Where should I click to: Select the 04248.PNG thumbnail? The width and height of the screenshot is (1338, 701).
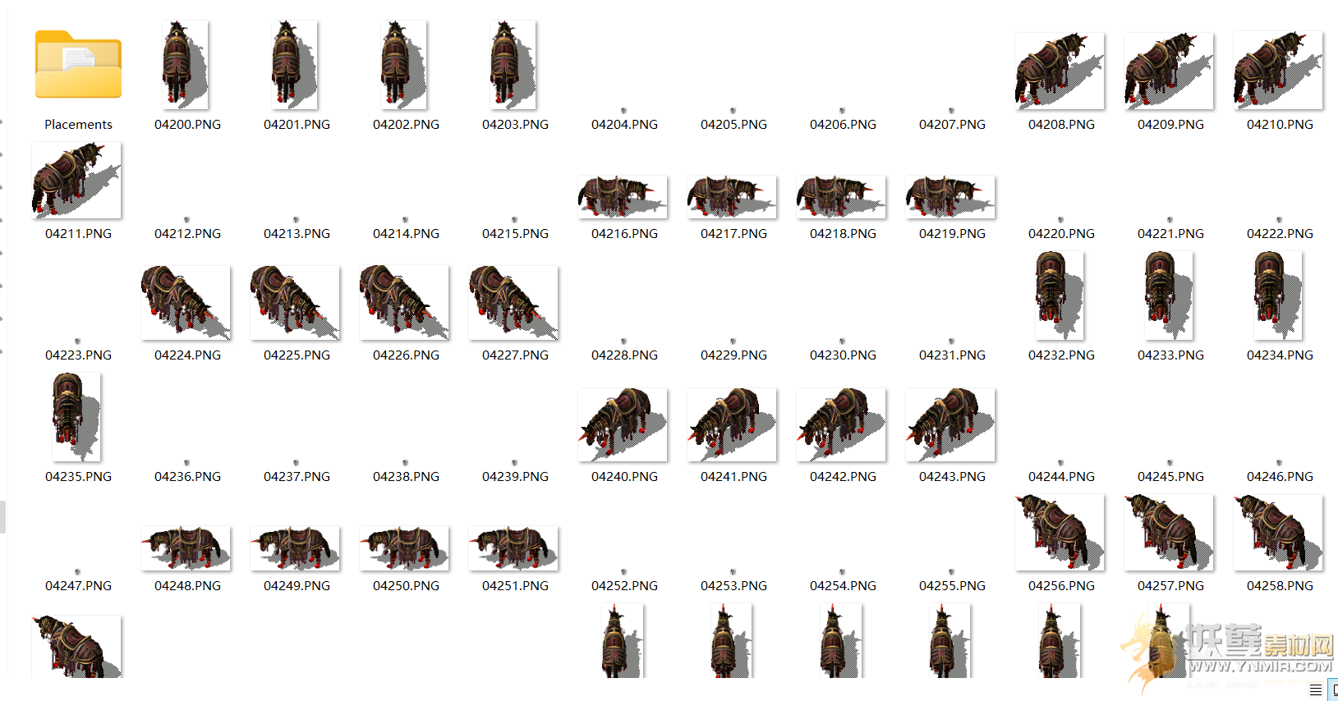tap(186, 548)
